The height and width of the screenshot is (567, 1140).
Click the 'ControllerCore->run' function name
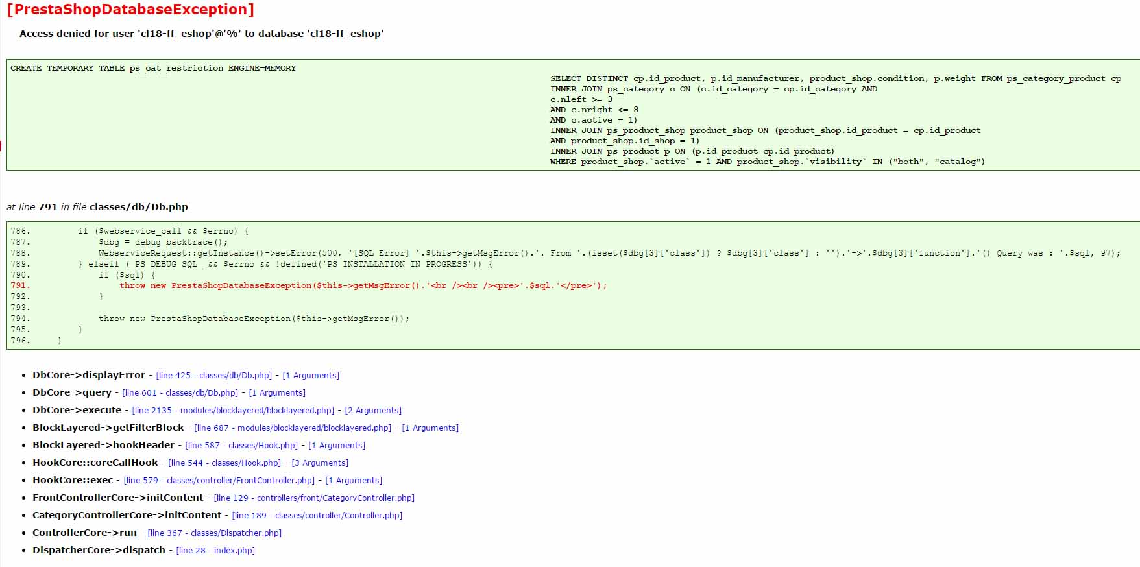(x=85, y=533)
